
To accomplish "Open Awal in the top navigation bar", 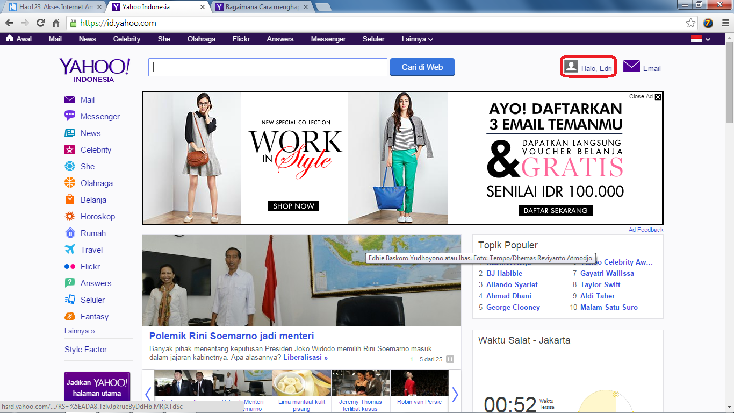I will coord(19,39).
